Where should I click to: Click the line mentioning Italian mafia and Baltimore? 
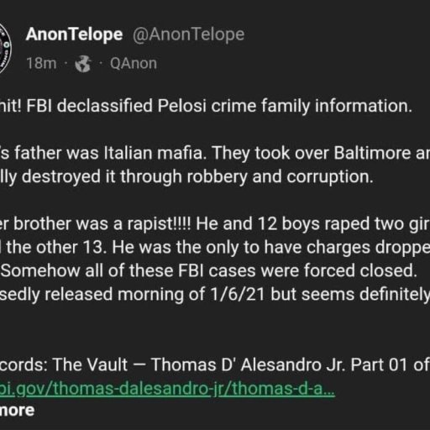[x=215, y=154]
